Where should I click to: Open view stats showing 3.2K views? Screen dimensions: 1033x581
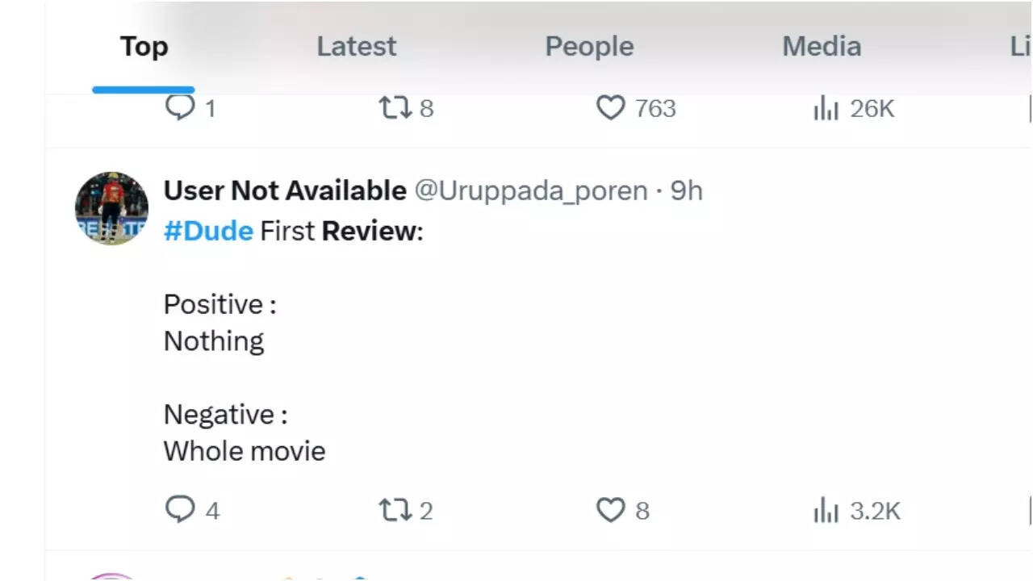point(826,511)
